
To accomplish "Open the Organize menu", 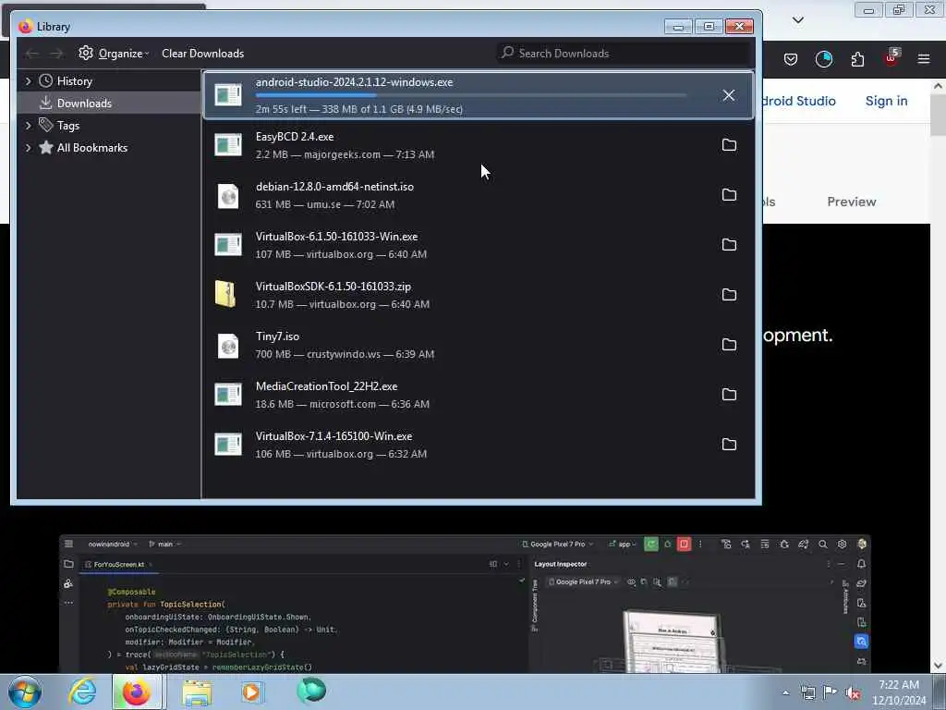I will [x=114, y=53].
